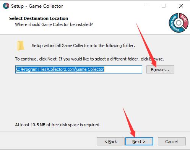Click the yellow folder icon
This screenshot has height=150, width=190.
pyautogui.click(x=21, y=46)
